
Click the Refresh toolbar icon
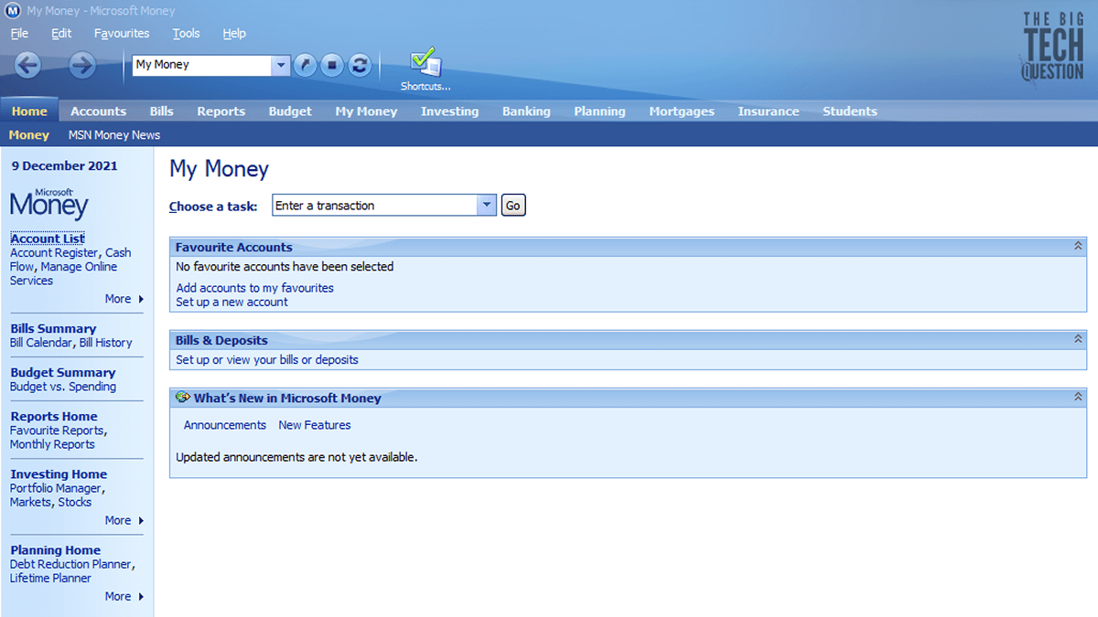tap(359, 65)
